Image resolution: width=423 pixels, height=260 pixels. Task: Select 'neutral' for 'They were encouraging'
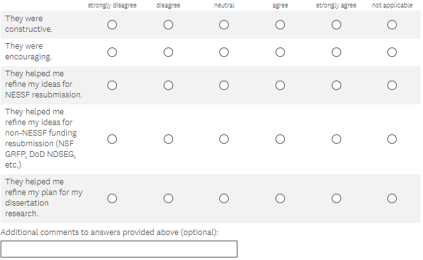224,52
